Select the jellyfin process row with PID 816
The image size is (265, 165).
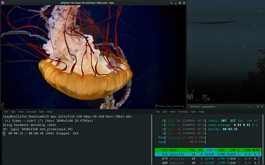208,154
